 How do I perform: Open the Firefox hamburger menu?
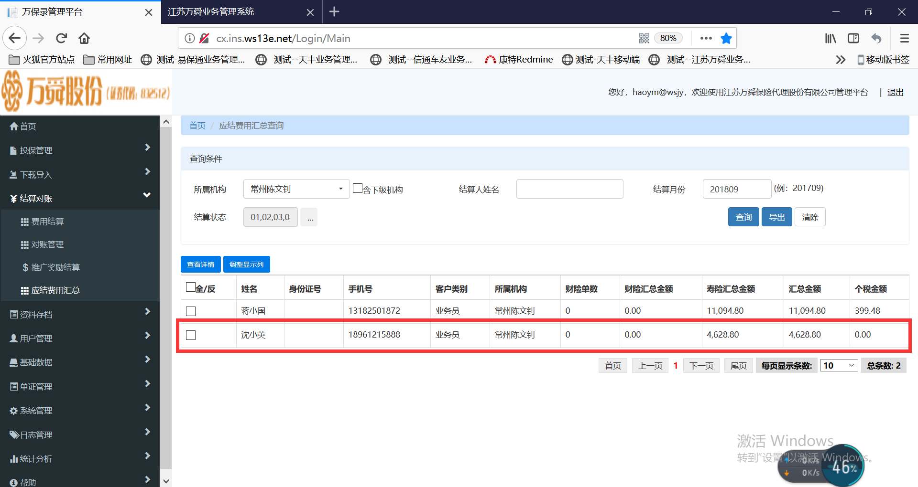[x=904, y=38]
